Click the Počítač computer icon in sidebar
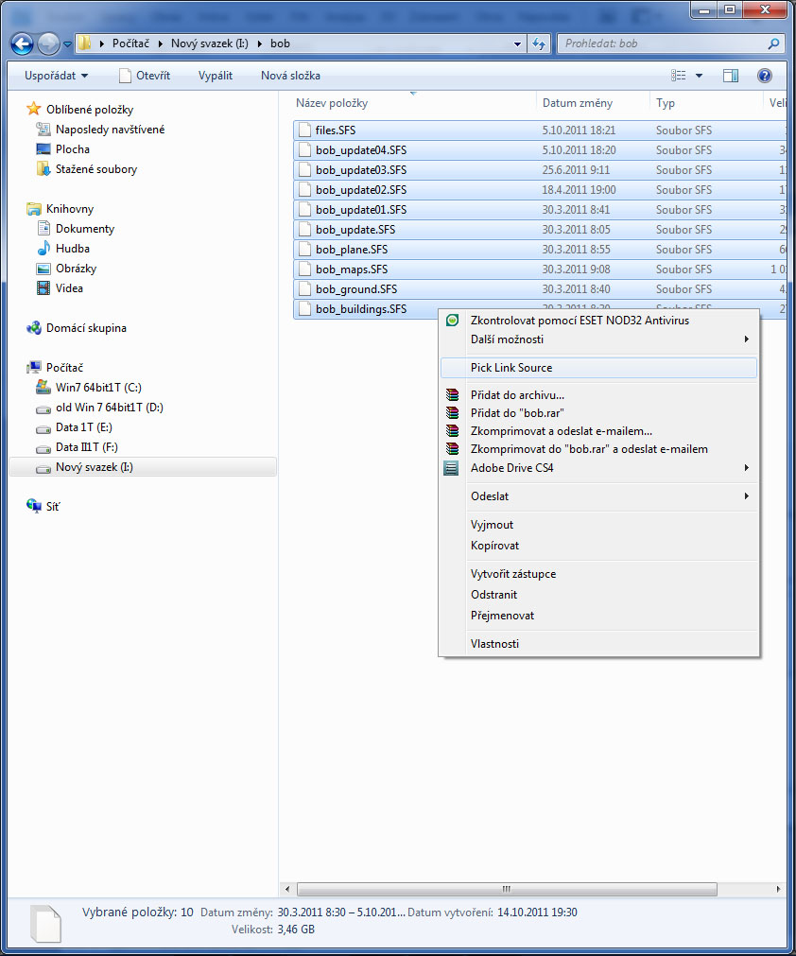This screenshot has height=956, width=796. [x=33, y=368]
